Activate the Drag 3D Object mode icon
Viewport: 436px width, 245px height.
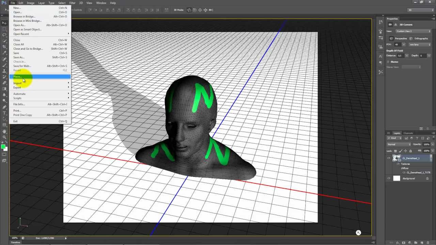click(x=200, y=10)
